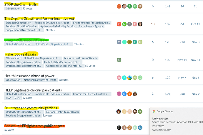Image resolution: width=203 pixels, height=135 pixels.
Task: Open 'Ban white LED lights from public spaces'
Action: (x=34, y=126)
